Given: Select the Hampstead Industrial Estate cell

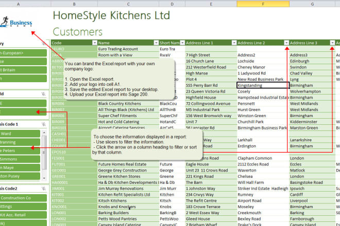Looking at the screenshot, I should coord(263,97).
